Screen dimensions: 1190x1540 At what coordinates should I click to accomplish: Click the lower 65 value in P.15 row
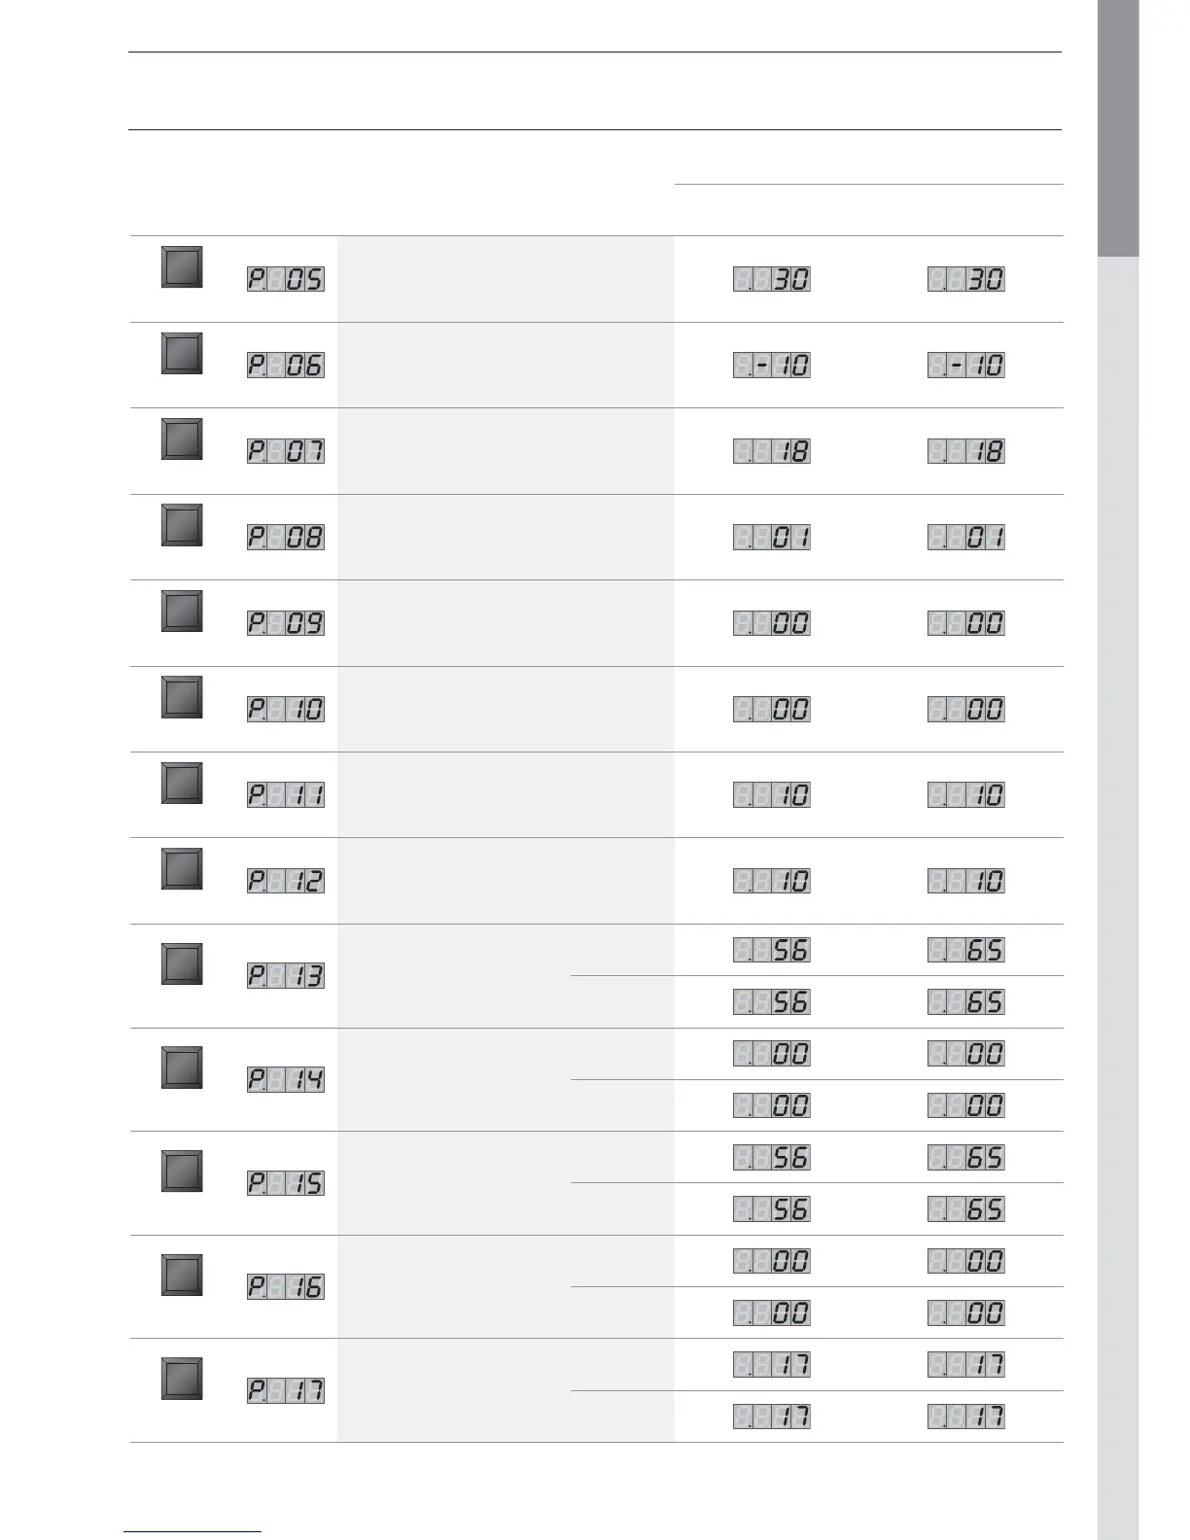click(966, 1209)
